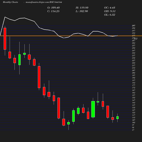Screen dimensions: 142x142
Task: Click price axis label 282
Action: pyautogui.click(x=133, y=33)
